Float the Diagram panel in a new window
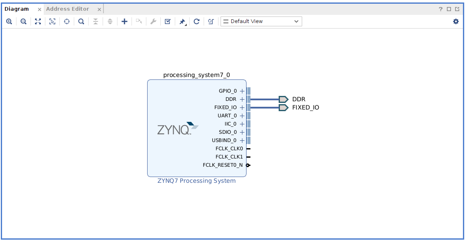Screen dimensions: 465x240 point(457,9)
